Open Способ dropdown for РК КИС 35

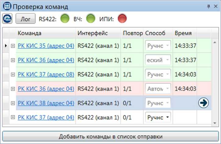click(x=158, y=46)
